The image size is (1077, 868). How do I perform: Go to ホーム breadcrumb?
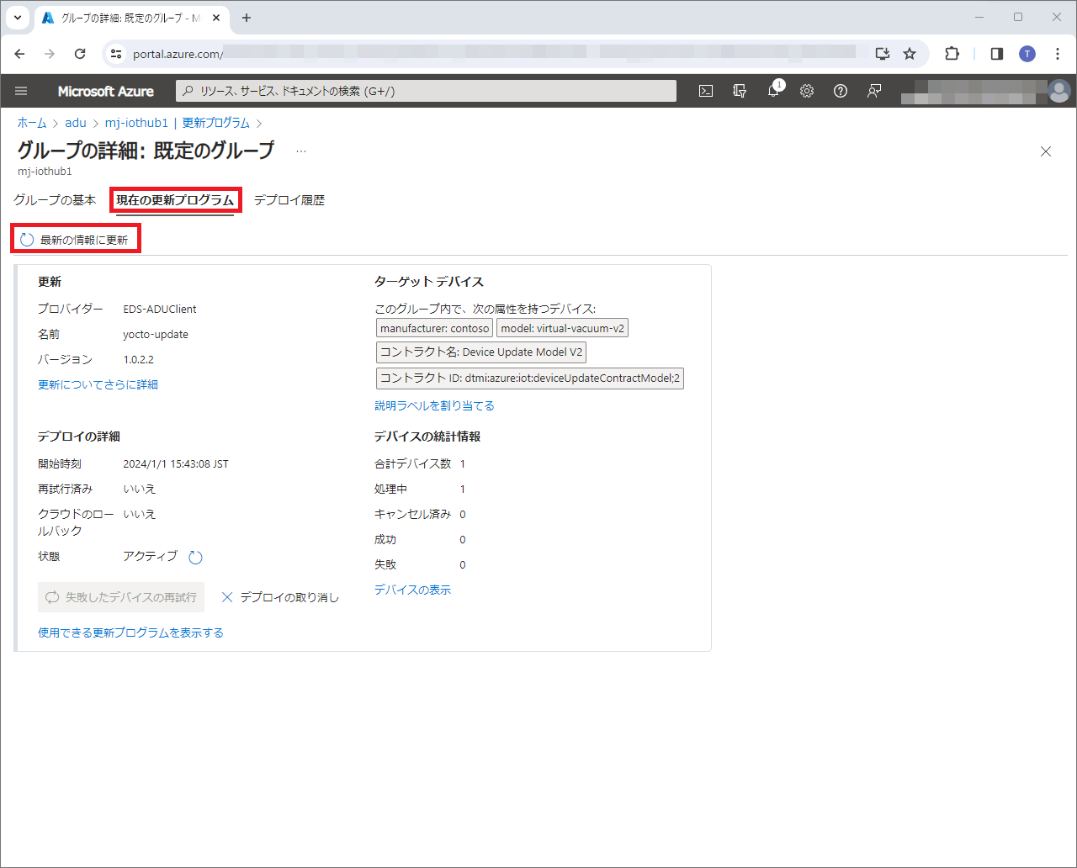32,123
